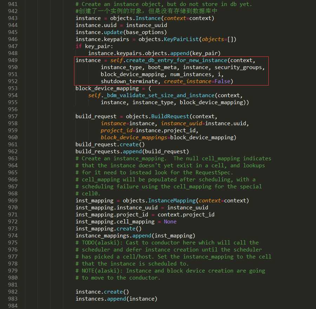Click 'build_requests.append' on line 962
The height and width of the screenshot is (309, 316).
(108, 152)
